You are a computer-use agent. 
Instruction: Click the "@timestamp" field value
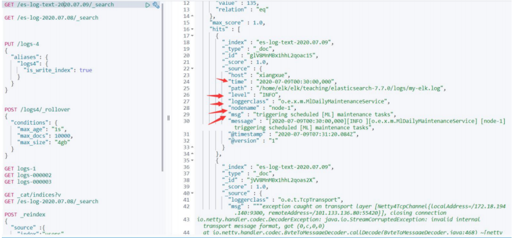click(317, 134)
